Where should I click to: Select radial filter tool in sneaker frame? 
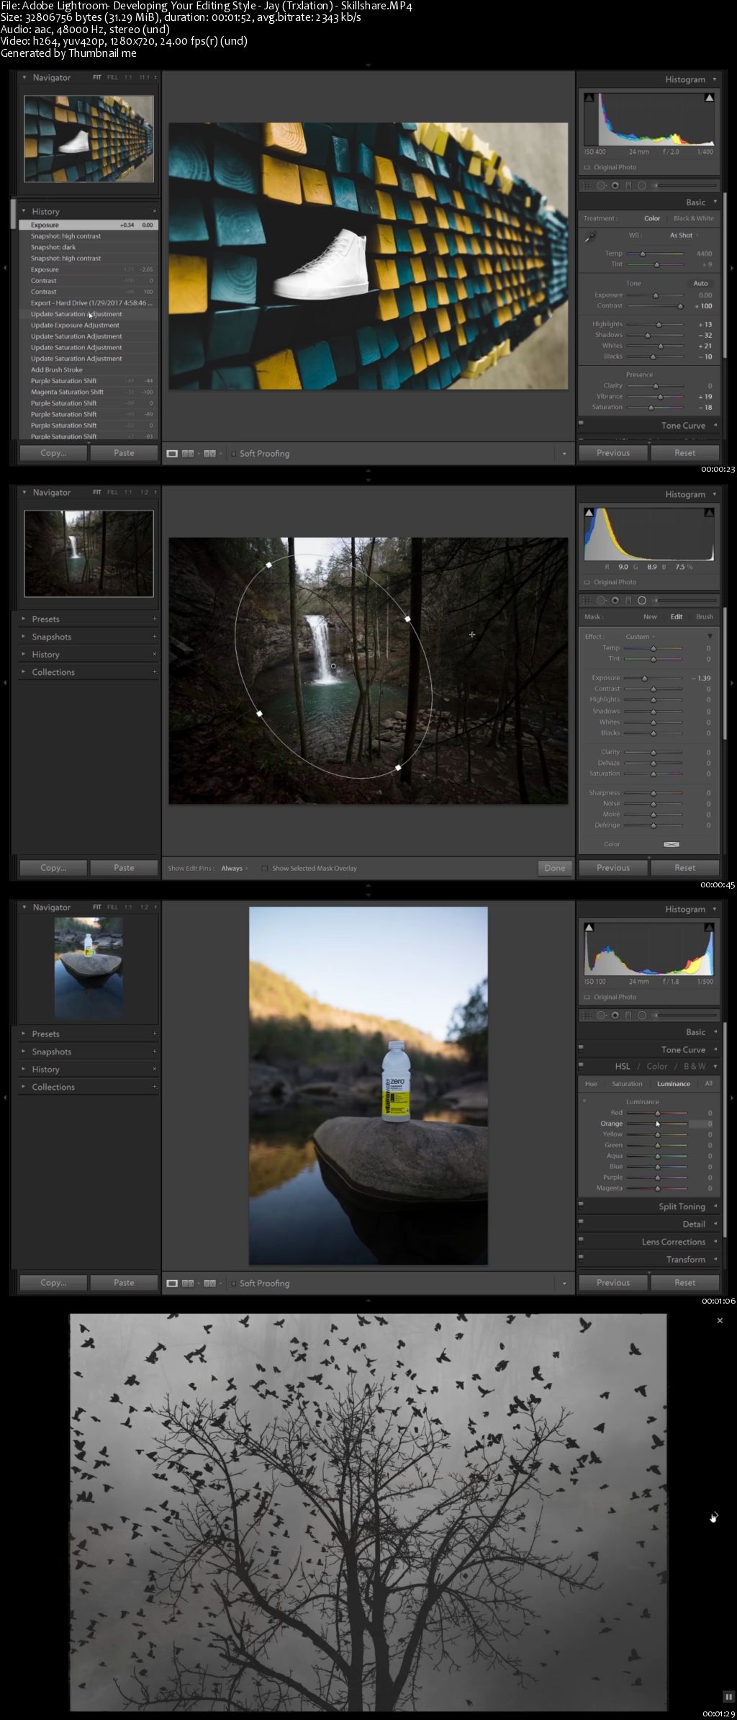coord(642,186)
